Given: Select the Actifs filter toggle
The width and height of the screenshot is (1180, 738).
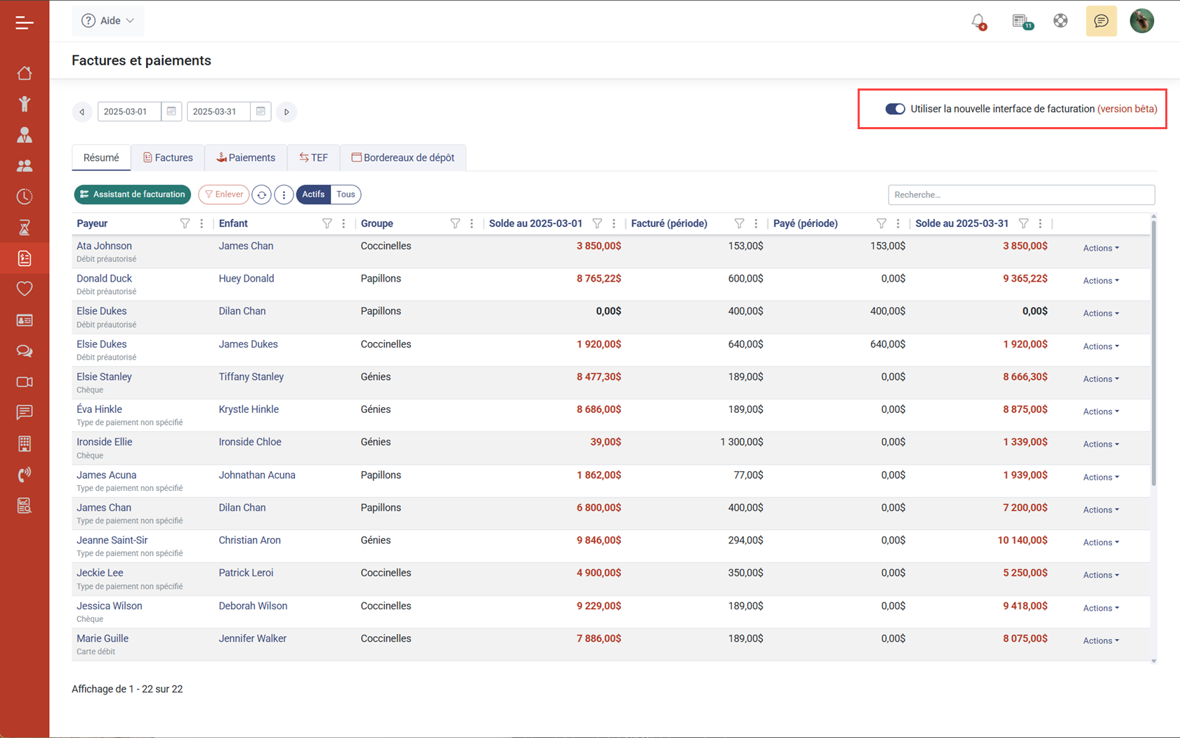Looking at the screenshot, I should [313, 195].
